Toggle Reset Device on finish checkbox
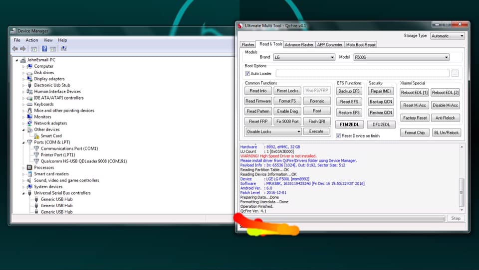 (338, 136)
